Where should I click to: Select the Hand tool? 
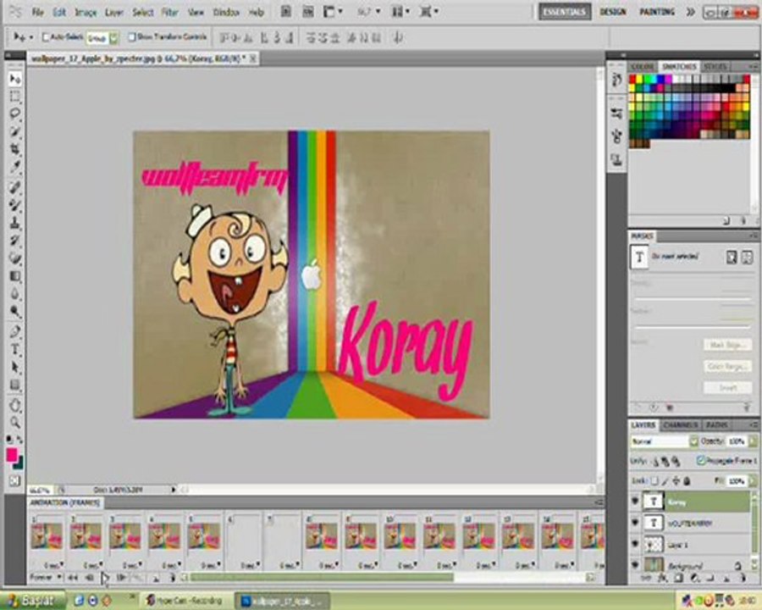point(15,405)
